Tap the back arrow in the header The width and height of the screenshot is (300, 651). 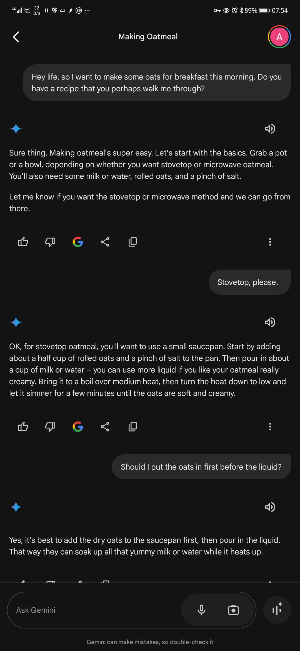tap(16, 37)
